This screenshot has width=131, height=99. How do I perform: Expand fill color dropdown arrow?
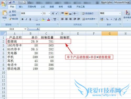click(x=46, y=19)
